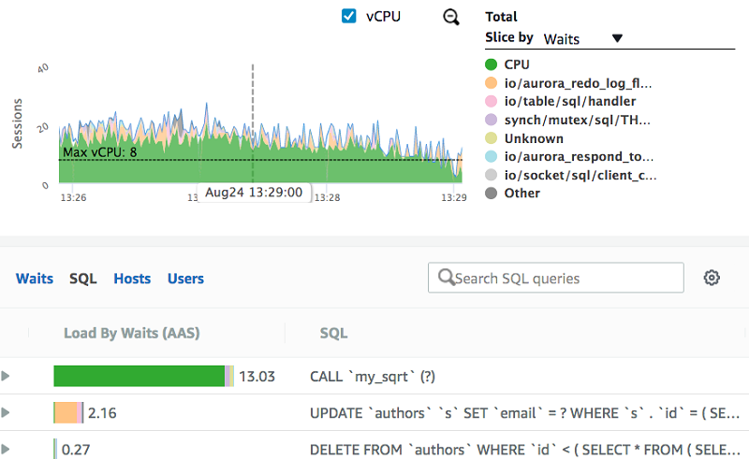Switch to the Waits tab
Screen dimensions: 749x459
35,279
